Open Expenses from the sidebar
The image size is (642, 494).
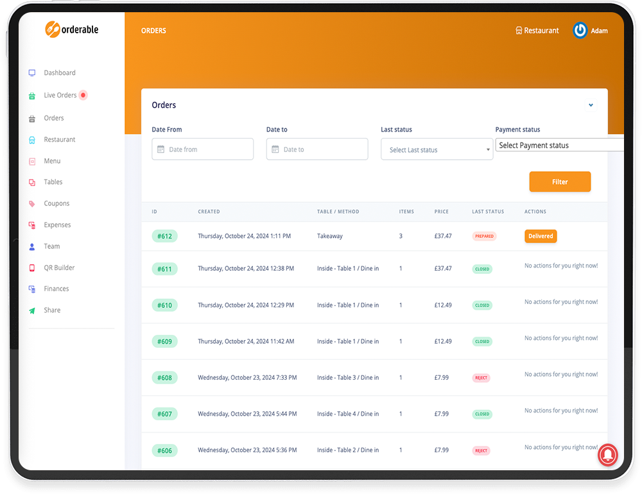pos(57,225)
